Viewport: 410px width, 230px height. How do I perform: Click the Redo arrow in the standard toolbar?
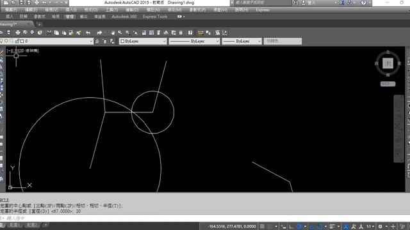(99, 33)
